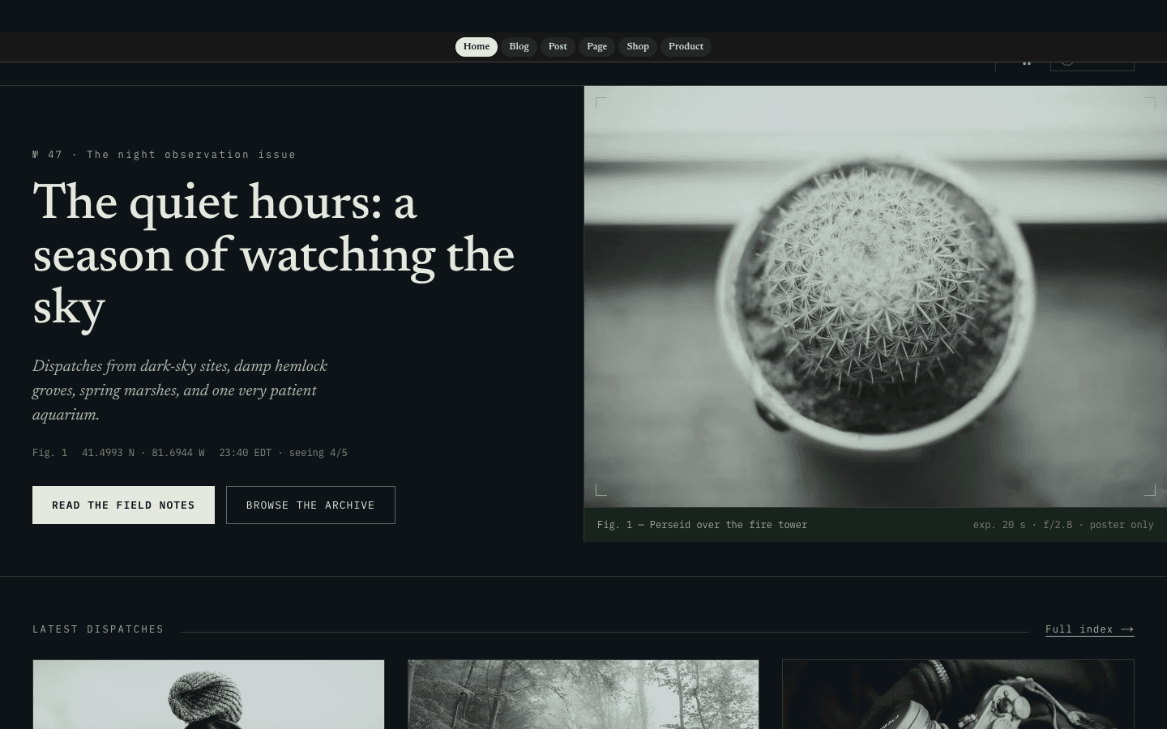View the Product tab

coord(686,47)
